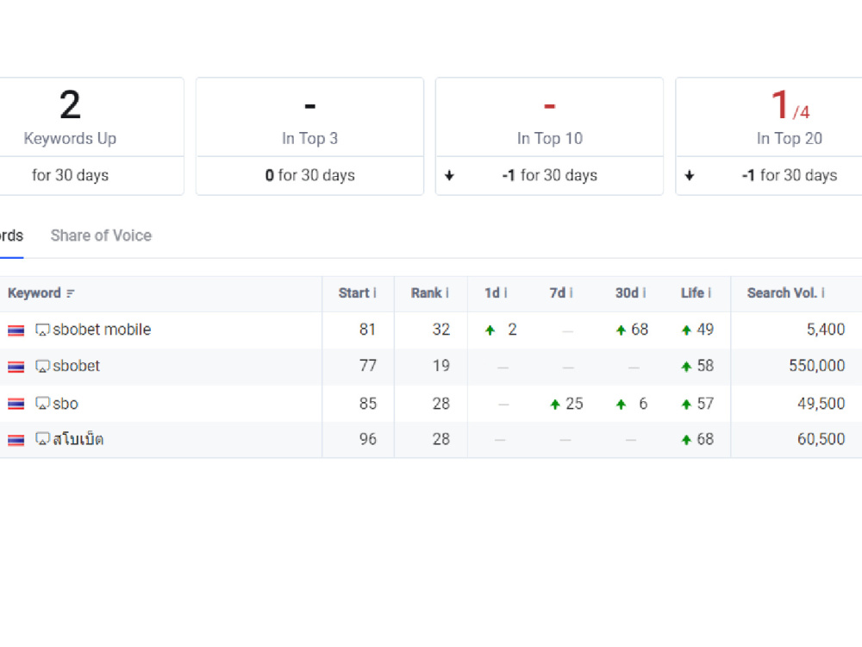Open the sbobet mobile keyword

[x=102, y=330]
